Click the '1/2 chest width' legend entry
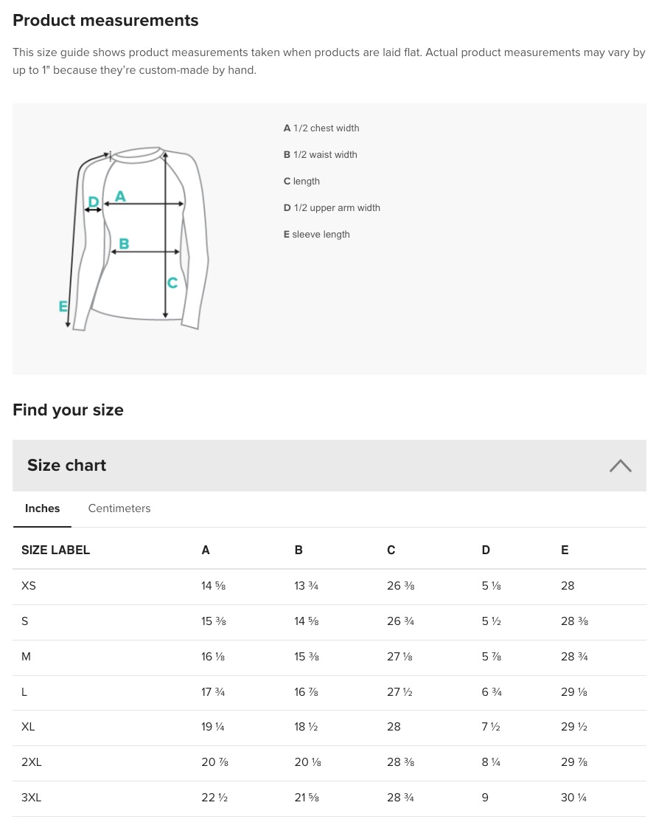The width and height of the screenshot is (656, 839). [x=321, y=128]
